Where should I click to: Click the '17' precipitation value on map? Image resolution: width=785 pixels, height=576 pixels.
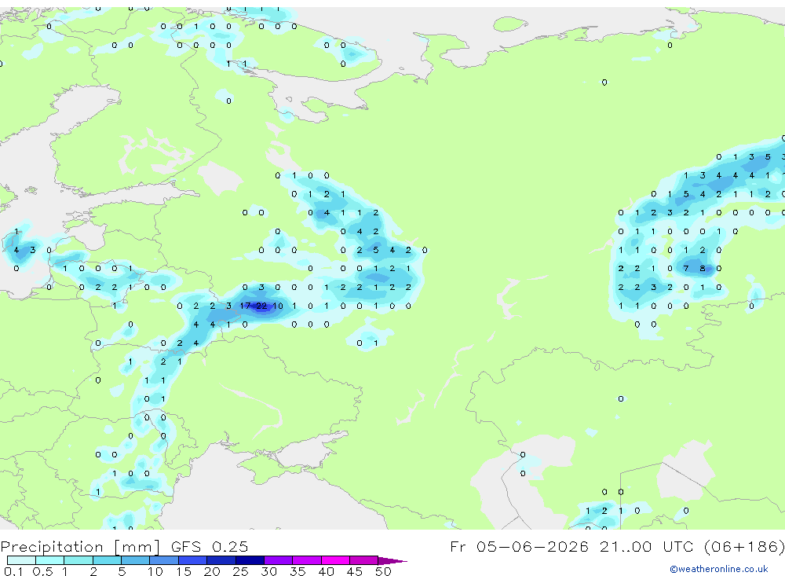[245, 306]
